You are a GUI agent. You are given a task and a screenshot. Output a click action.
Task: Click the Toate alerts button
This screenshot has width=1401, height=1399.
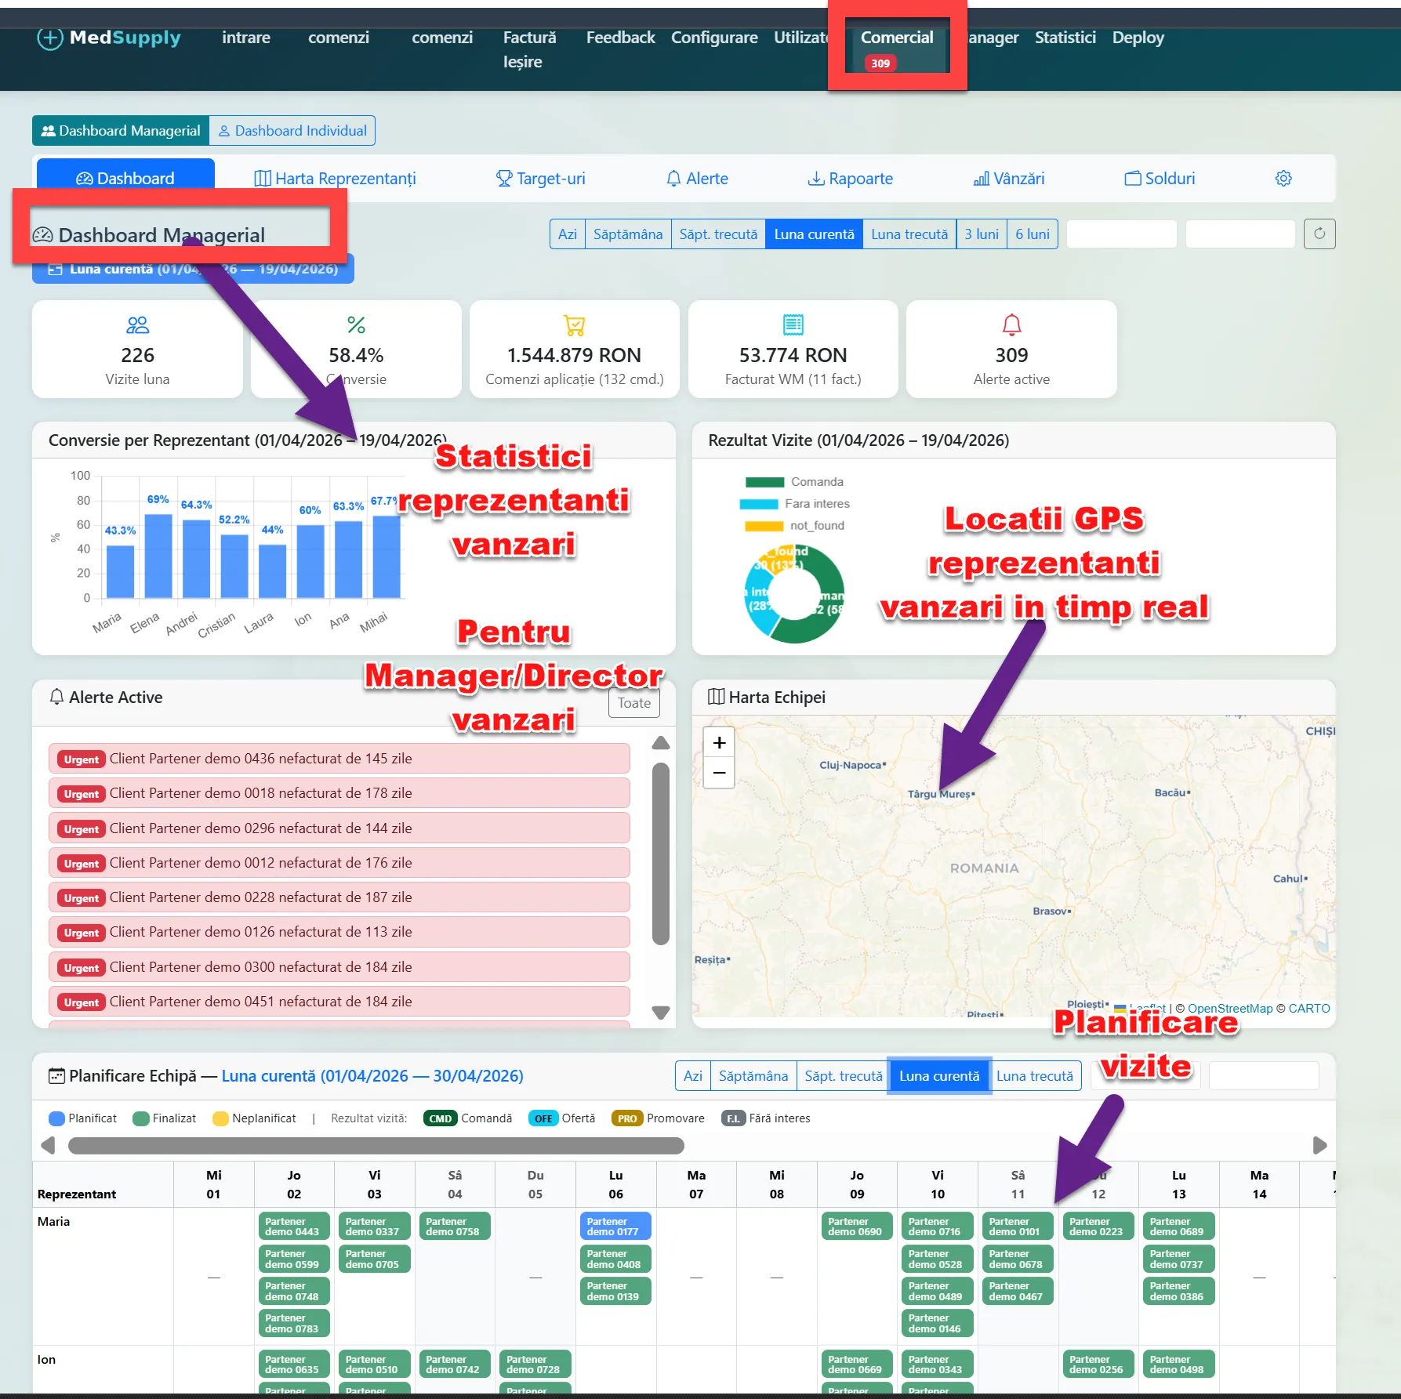pos(634,703)
